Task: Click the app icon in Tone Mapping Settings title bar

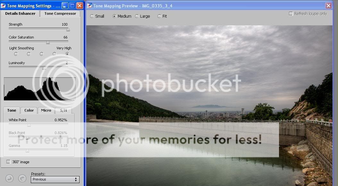Action: pos(3,5)
